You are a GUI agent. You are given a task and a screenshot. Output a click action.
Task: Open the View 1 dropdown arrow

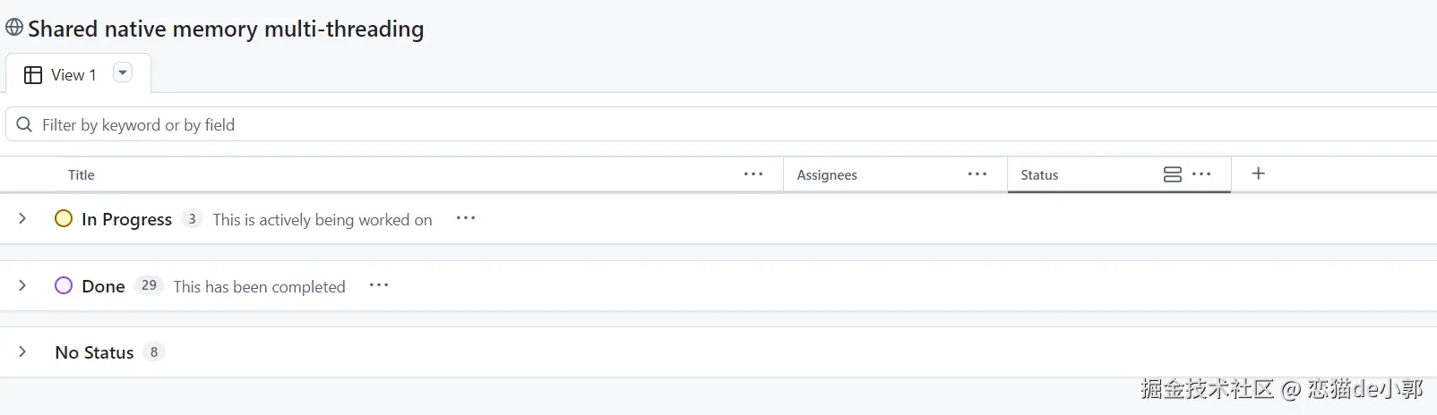pyautogui.click(x=123, y=72)
